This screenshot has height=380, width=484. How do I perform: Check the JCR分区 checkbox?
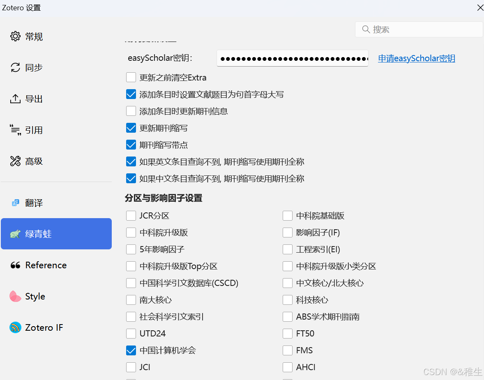[131, 215]
